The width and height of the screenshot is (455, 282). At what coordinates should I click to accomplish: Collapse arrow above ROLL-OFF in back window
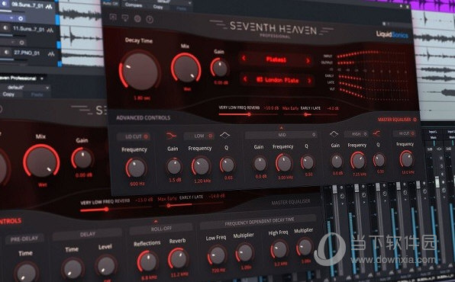pyautogui.click(x=156, y=222)
